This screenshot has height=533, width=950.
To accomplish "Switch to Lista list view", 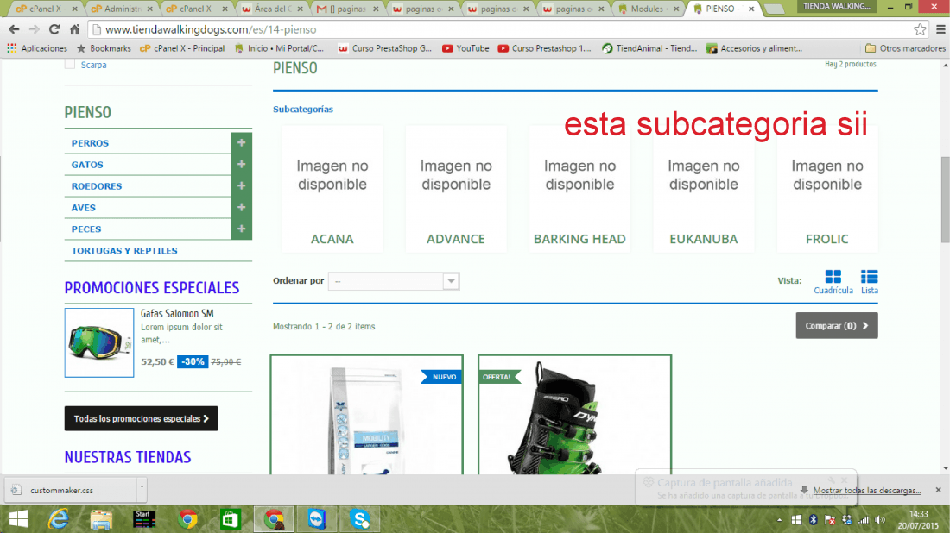I will pos(870,282).
